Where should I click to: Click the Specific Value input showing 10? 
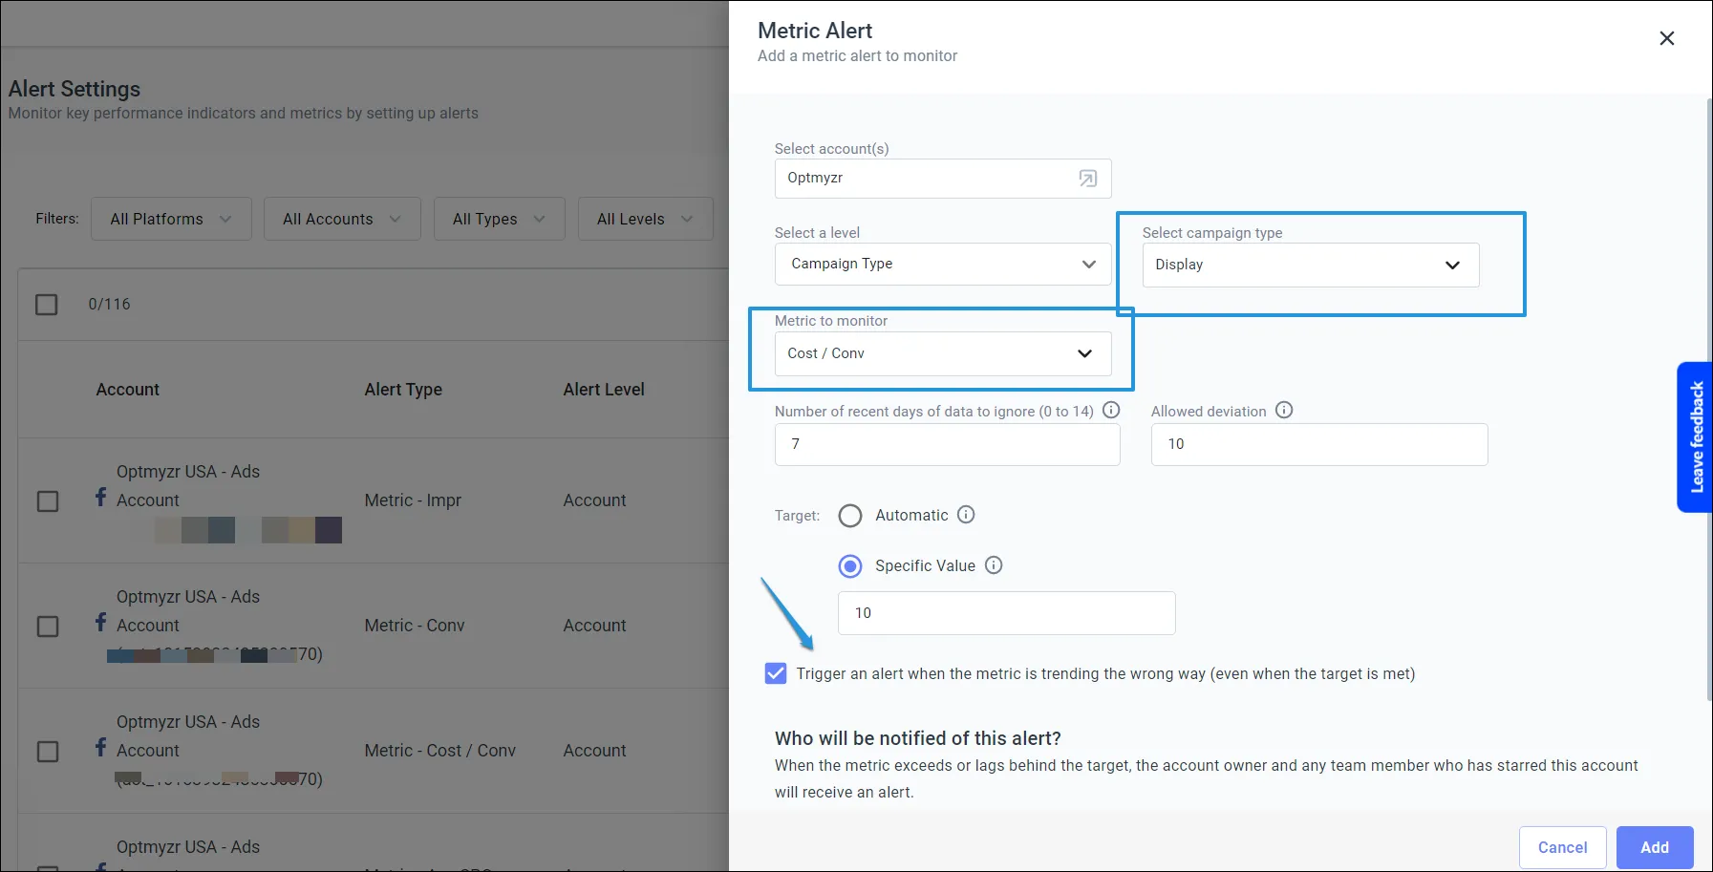pos(1006,613)
